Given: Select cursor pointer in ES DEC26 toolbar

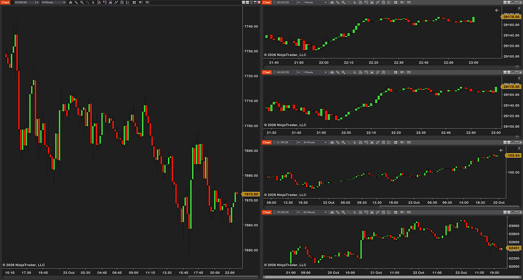Looking at the screenshot, I should click(93, 2).
